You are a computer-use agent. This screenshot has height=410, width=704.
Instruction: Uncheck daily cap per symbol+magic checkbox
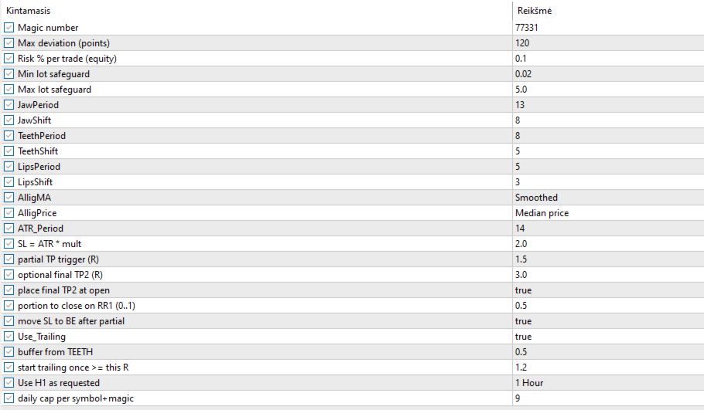[9, 398]
